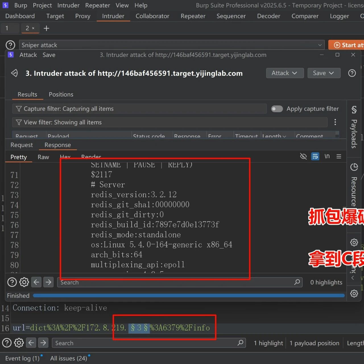Screen dimensions: 364x364
Task: Open the Burp menu
Action: tap(20, 5)
